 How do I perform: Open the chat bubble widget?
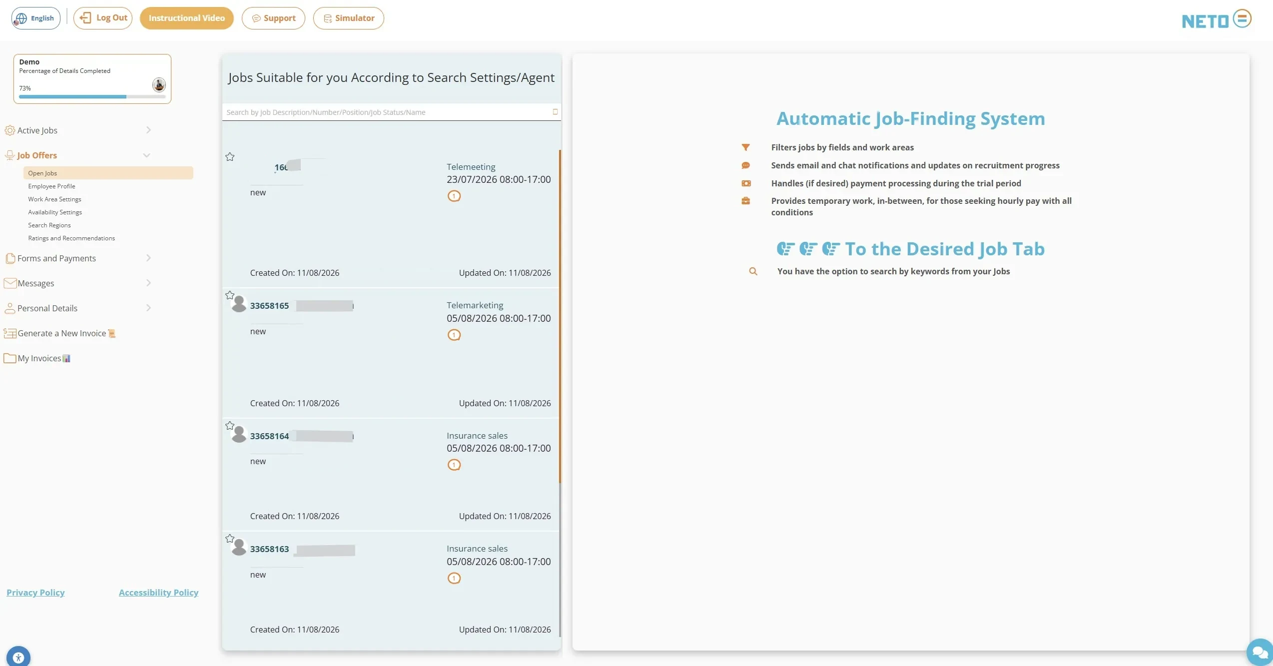click(1260, 652)
